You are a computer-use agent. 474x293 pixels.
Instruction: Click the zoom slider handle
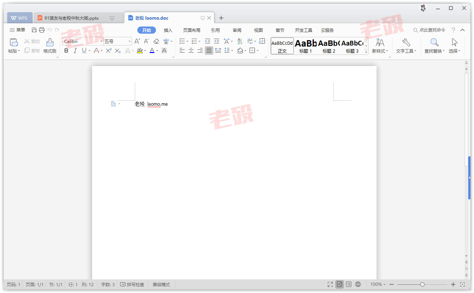pos(422,284)
